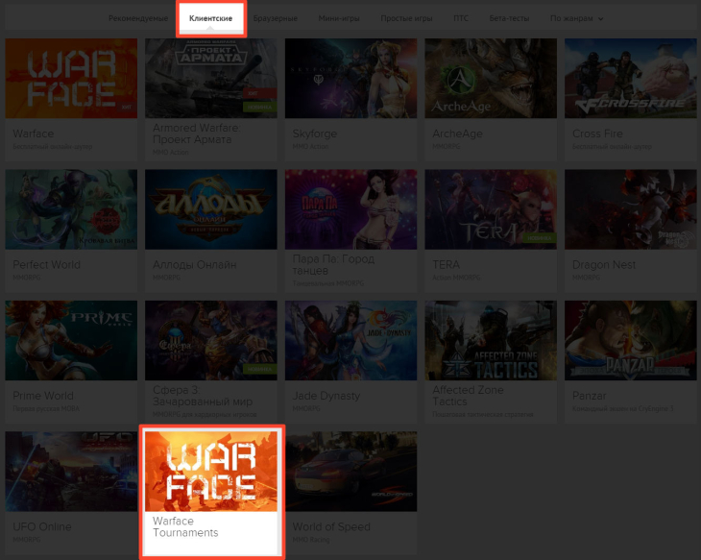The image size is (701, 560).
Task: Click the Warface Tournaments title text
Action: (185, 527)
